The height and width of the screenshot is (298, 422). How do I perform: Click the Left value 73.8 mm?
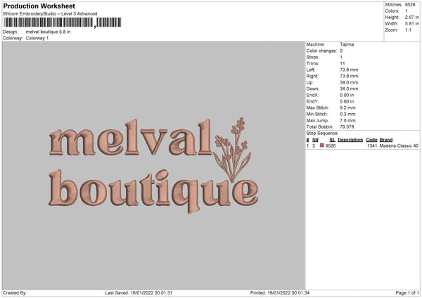(349, 70)
